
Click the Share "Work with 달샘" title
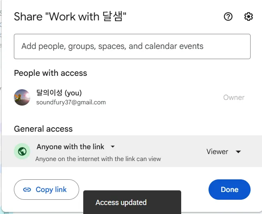coord(70,17)
